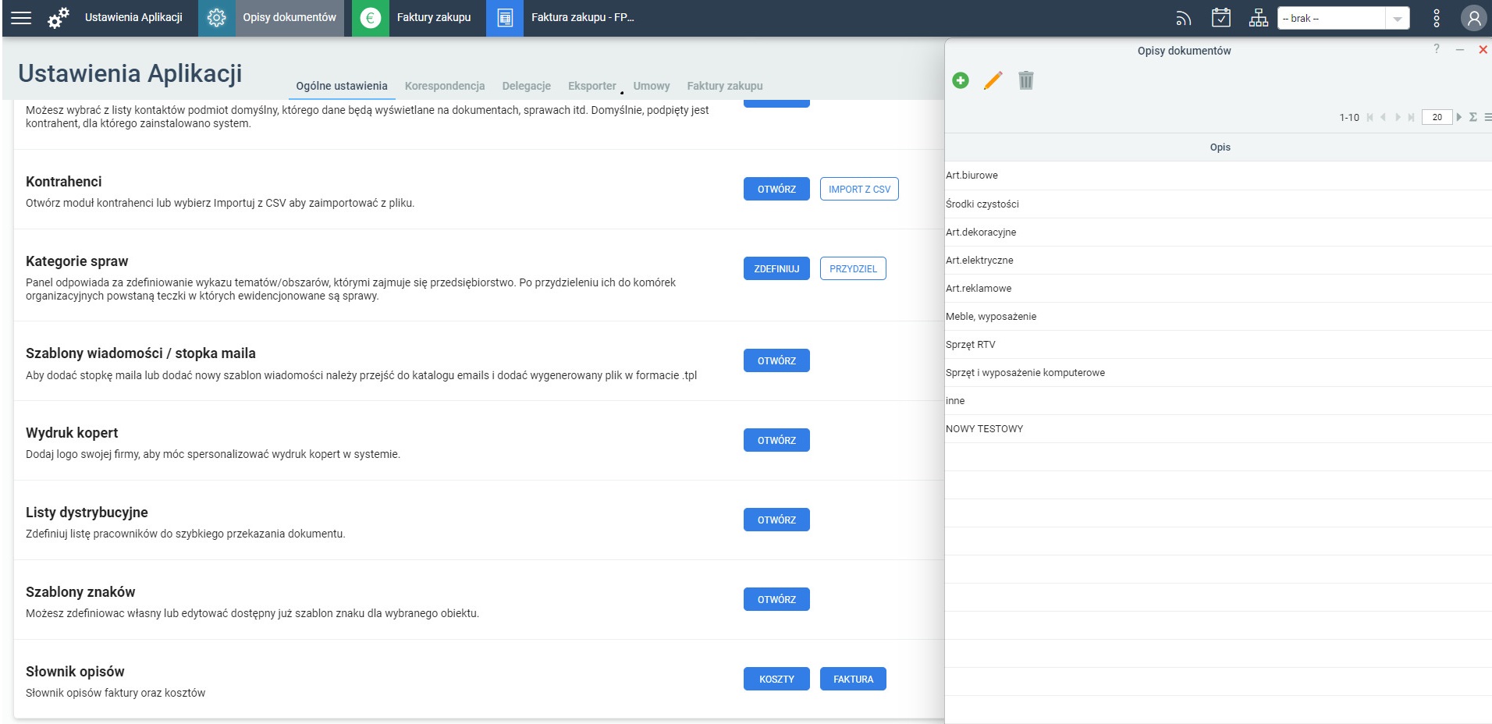Click the KOSZTY button
1492x724 pixels.
point(776,679)
